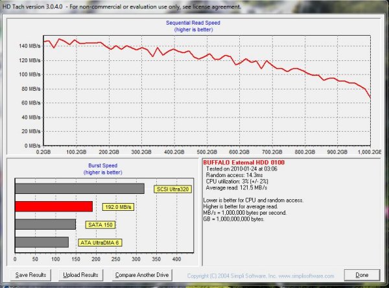Click the CPU utilization 3% line

(x=237, y=181)
